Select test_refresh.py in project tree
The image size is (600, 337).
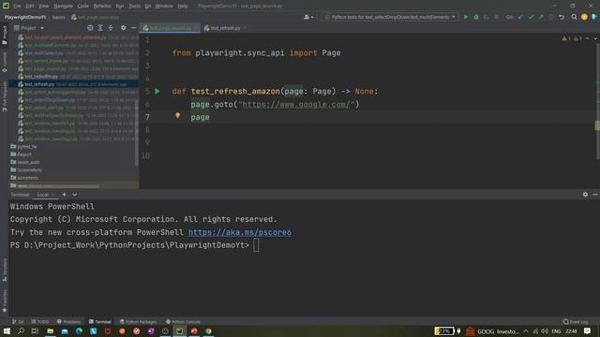coord(39,84)
